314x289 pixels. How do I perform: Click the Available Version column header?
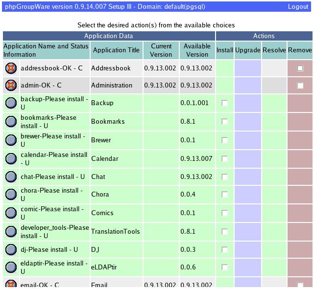click(x=197, y=50)
